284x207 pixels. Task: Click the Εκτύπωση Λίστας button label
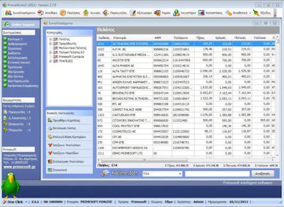(x=64, y=128)
